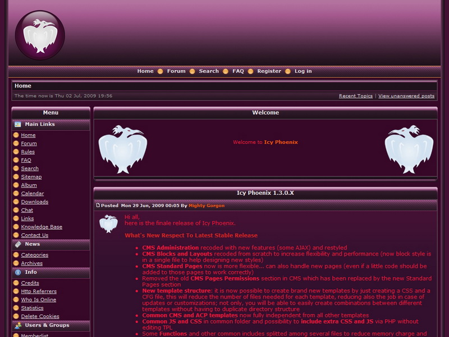Open Mighty Gorgon author profile link
The height and width of the screenshot is (337, 449).
pyautogui.click(x=206, y=206)
